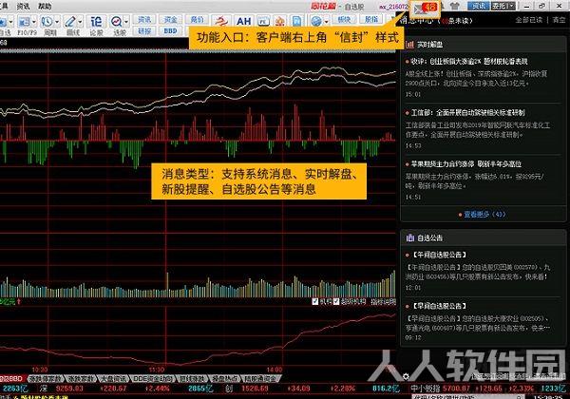
Task: Open the 资讯 menu in menu bar
Action: pyautogui.click(x=23, y=7)
